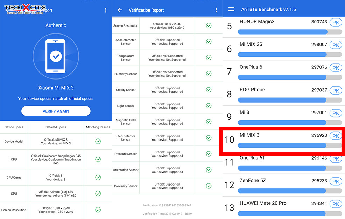Click the Magnetic Field Sensor checkmark
The height and width of the screenshot is (219, 345).
pos(209,122)
